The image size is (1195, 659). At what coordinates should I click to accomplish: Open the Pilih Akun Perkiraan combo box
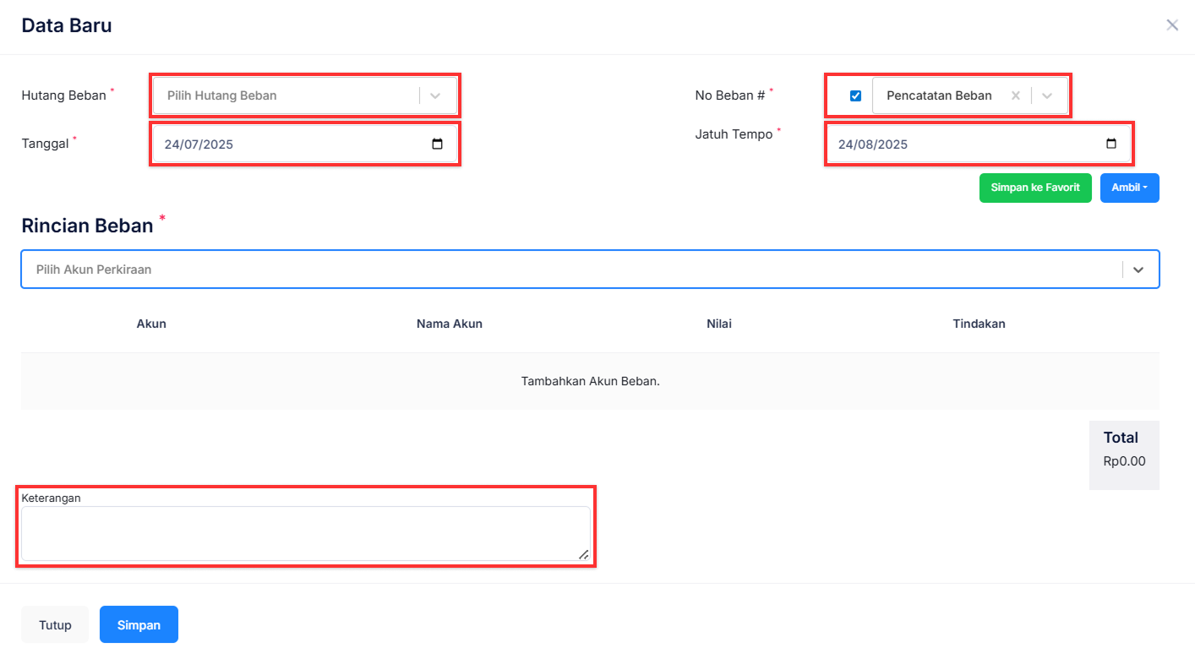566,270
